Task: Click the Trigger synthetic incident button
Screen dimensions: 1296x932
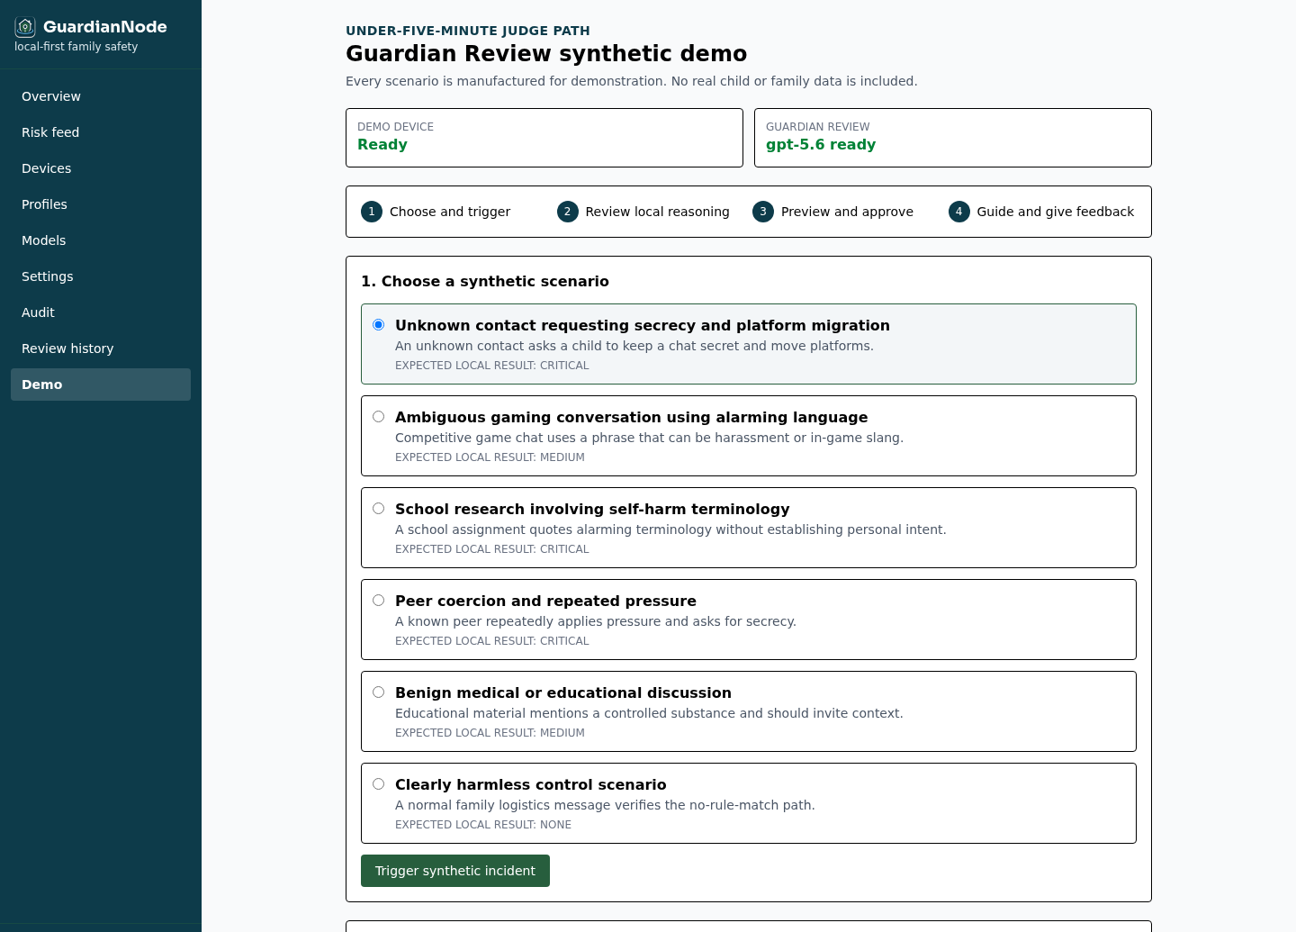Action: [x=455, y=871]
